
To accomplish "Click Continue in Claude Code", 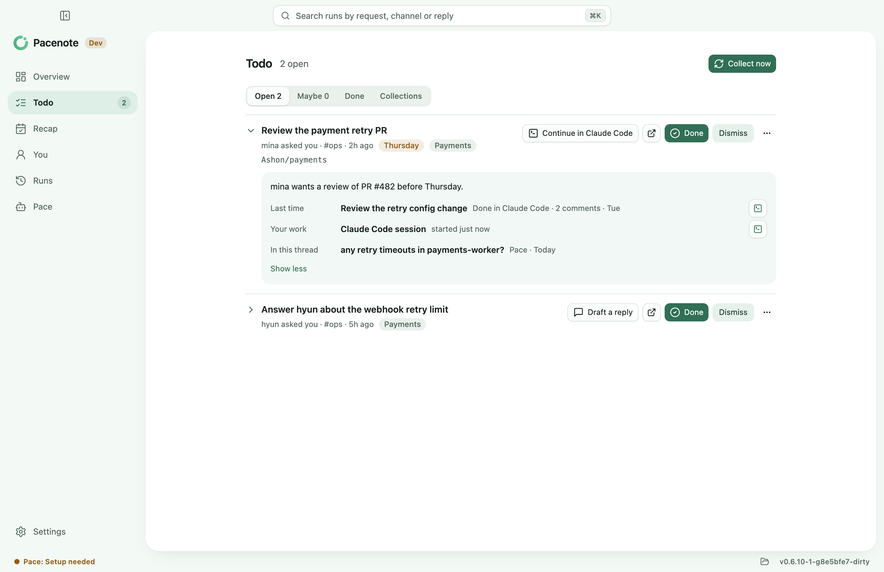I will point(580,133).
